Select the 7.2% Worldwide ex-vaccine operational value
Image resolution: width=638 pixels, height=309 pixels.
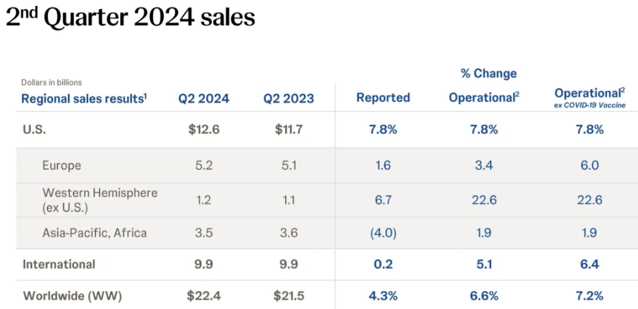[590, 296]
